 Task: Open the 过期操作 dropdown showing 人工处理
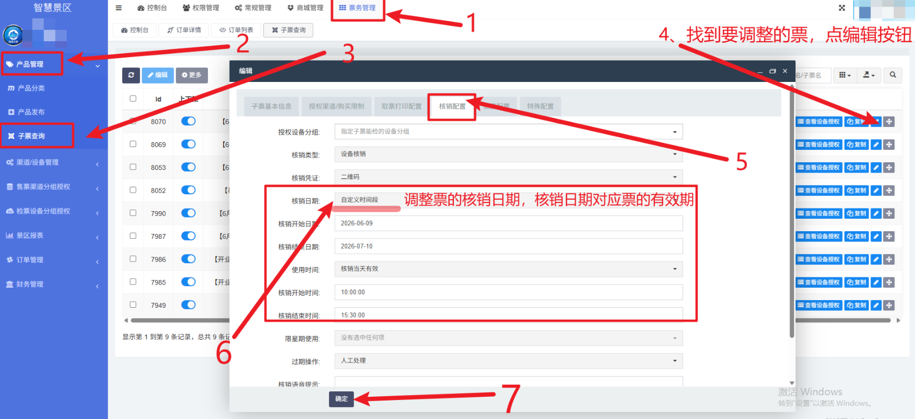click(508, 360)
